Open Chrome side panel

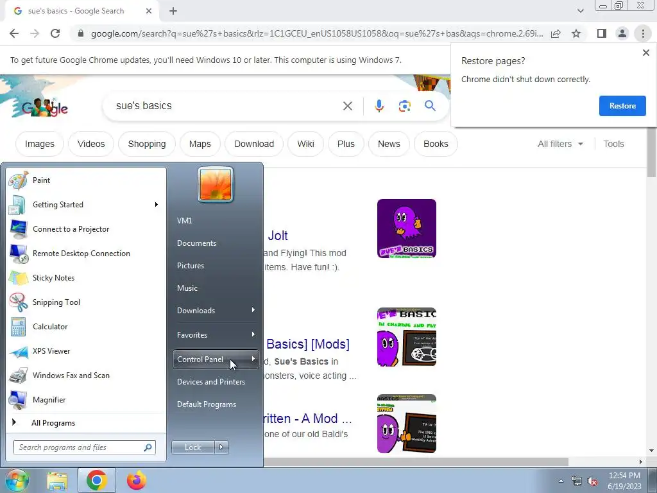click(602, 33)
